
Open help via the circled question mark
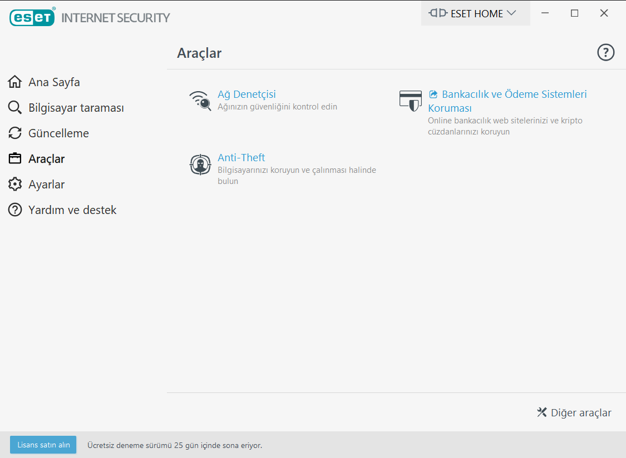605,52
